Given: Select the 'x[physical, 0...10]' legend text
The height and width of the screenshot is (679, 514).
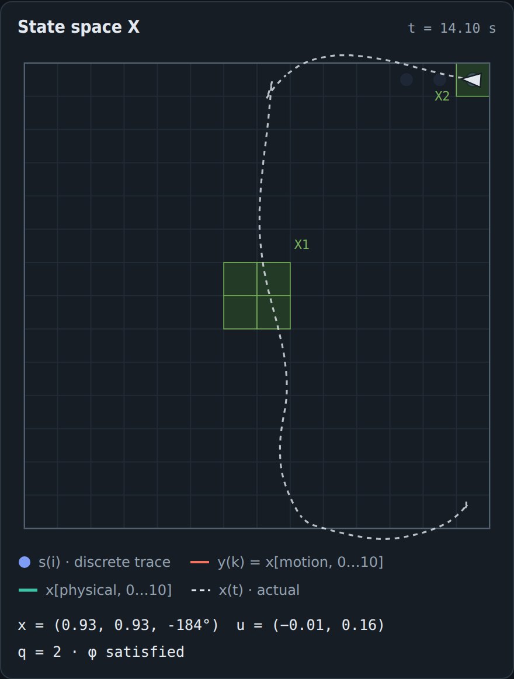Looking at the screenshot, I should click(x=109, y=590).
